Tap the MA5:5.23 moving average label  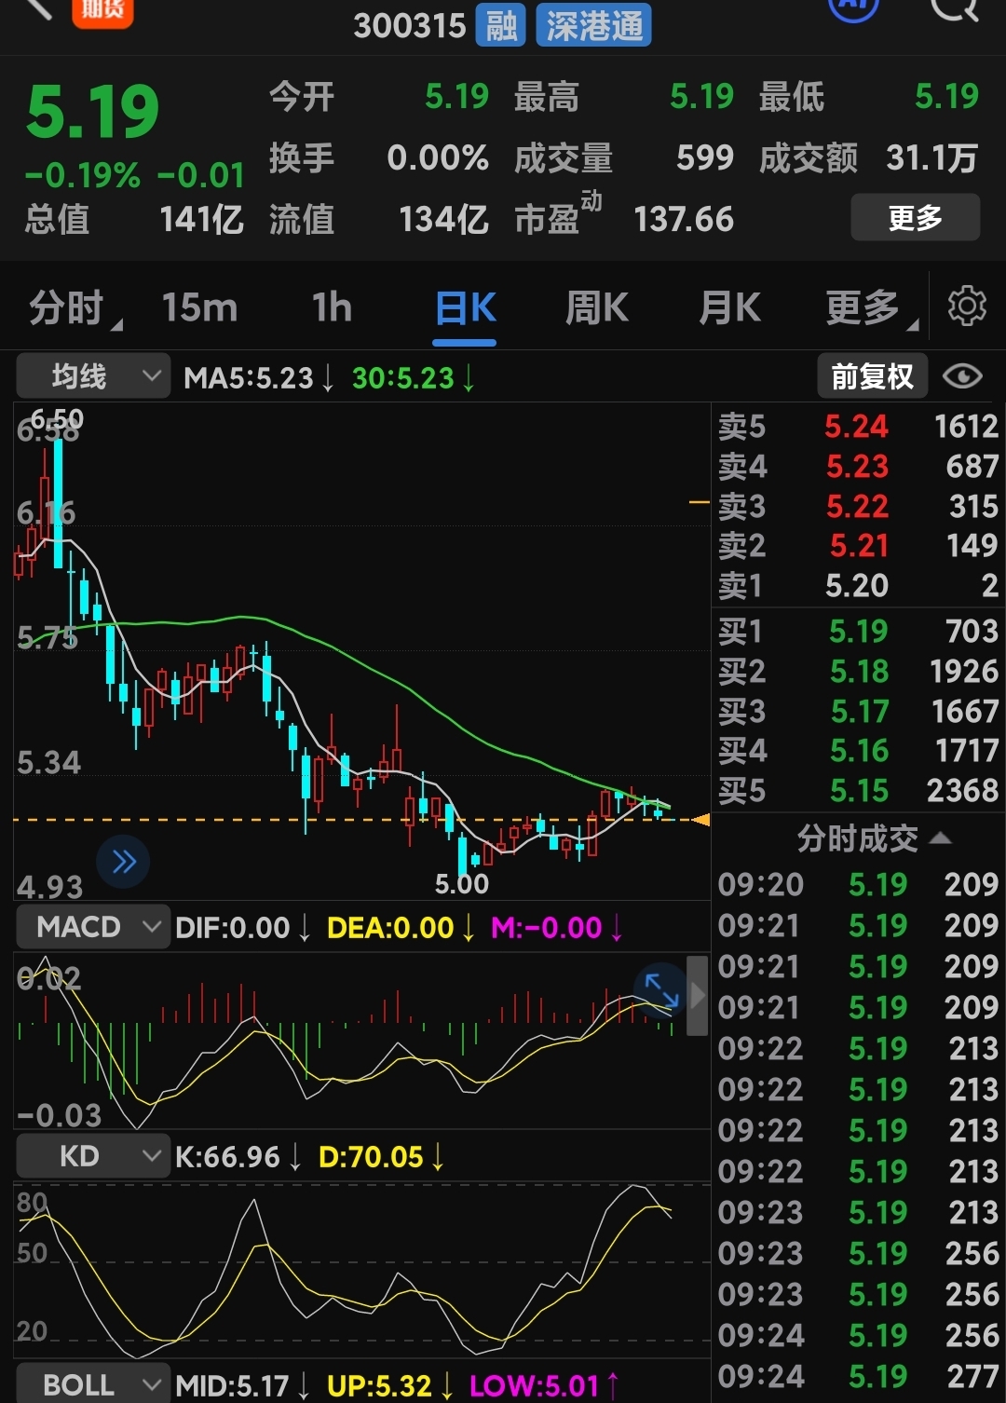coord(258,377)
